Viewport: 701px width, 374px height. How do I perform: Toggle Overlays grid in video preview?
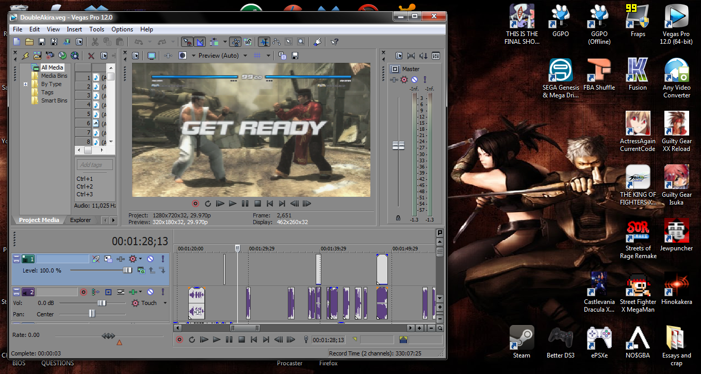256,56
